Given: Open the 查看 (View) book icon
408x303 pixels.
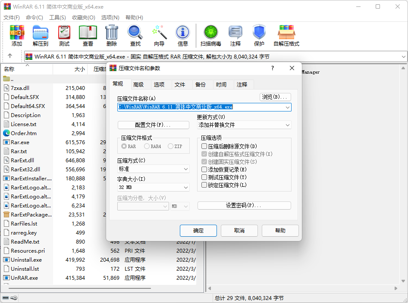Looking at the screenshot, I should 88,35.
